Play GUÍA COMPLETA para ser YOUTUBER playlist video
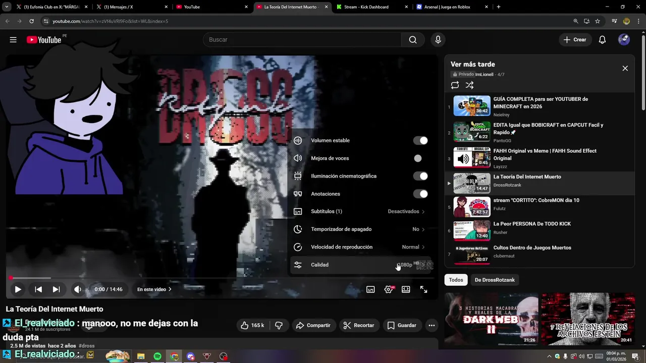 tap(540, 106)
